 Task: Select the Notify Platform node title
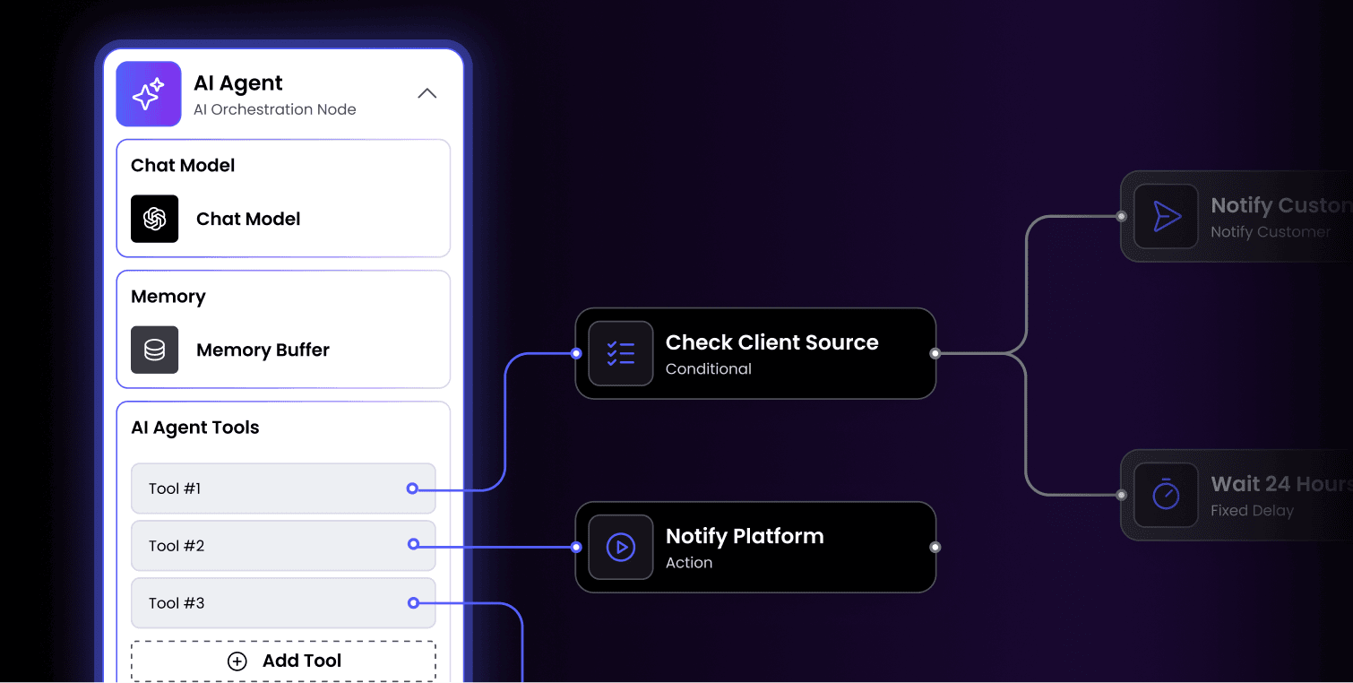pos(745,536)
